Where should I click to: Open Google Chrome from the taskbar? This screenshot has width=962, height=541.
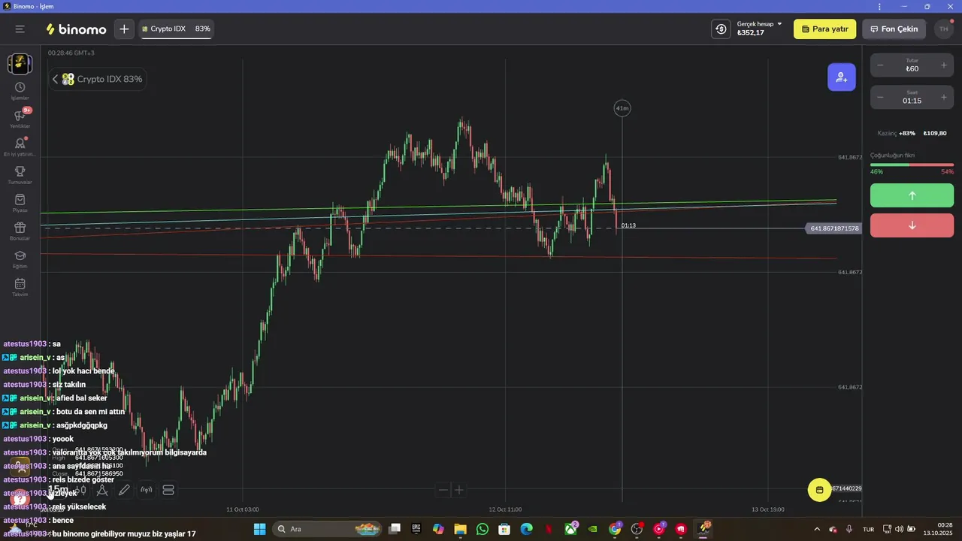click(x=615, y=529)
